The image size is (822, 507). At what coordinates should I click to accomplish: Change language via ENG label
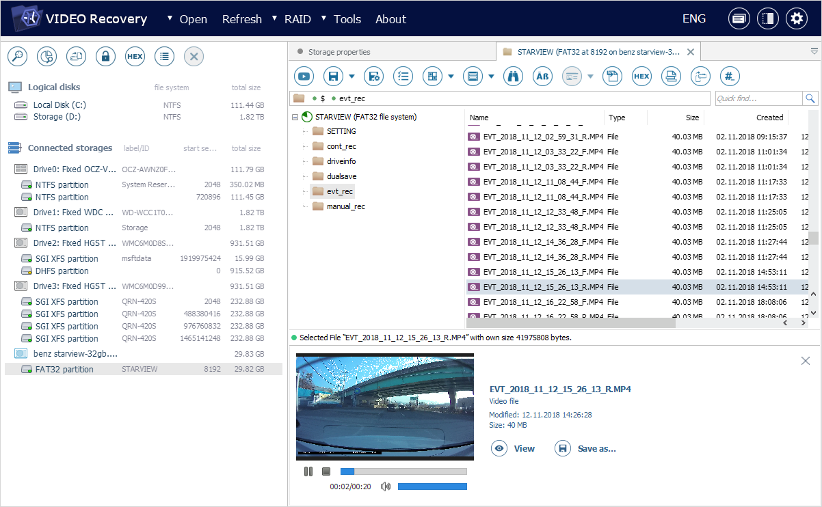coord(693,18)
